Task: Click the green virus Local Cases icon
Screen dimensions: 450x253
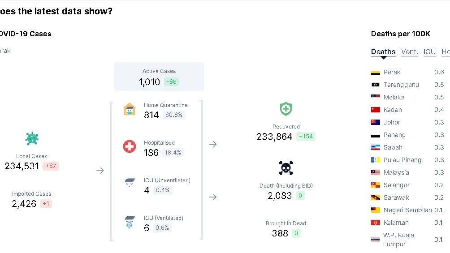Action: (x=32, y=138)
